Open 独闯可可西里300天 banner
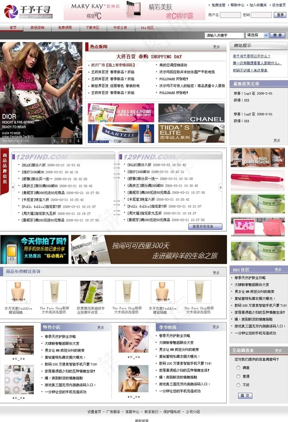This screenshot has height=422, width=288. [x=149, y=249]
